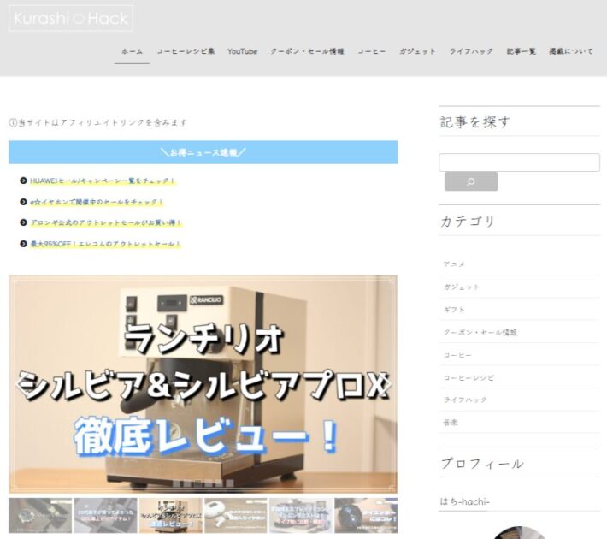Select the smartwatch slider thumbnail at right
This screenshot has height=539, width=607.
366,515
